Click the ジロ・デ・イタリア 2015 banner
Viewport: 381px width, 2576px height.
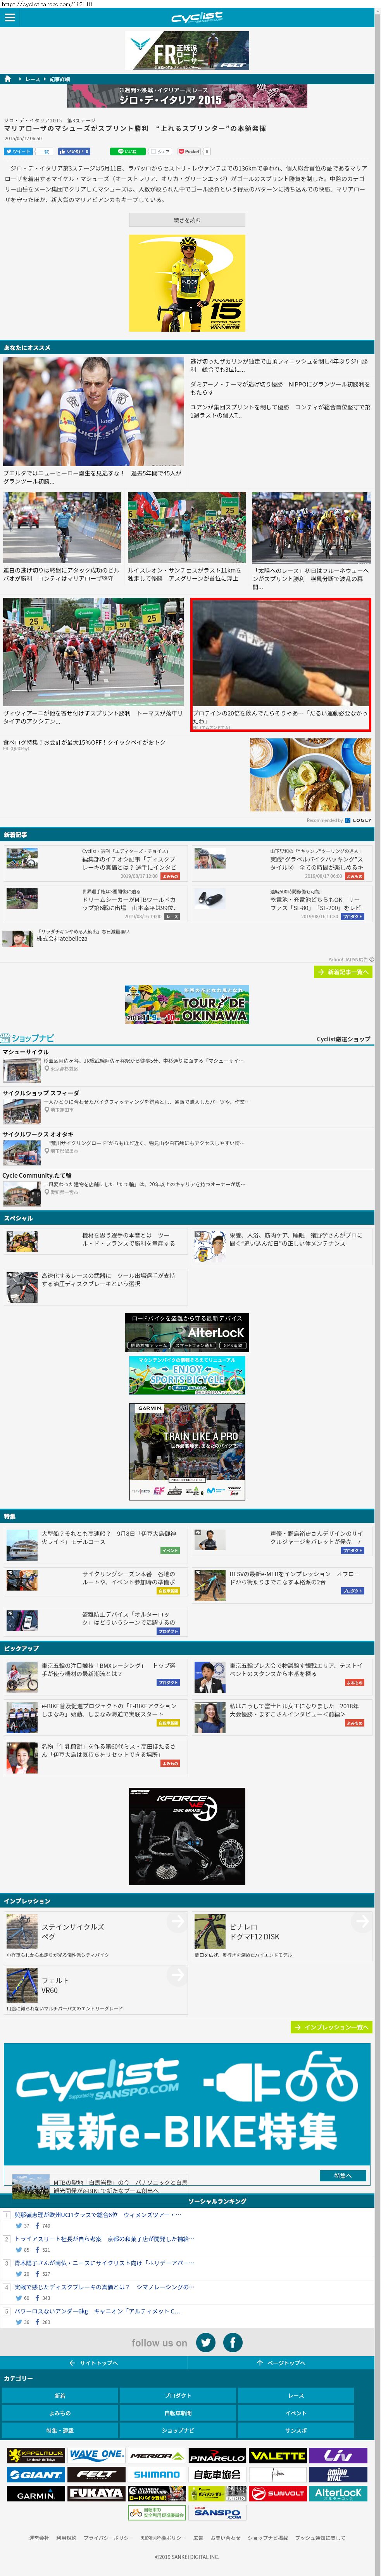coord(186,96)
